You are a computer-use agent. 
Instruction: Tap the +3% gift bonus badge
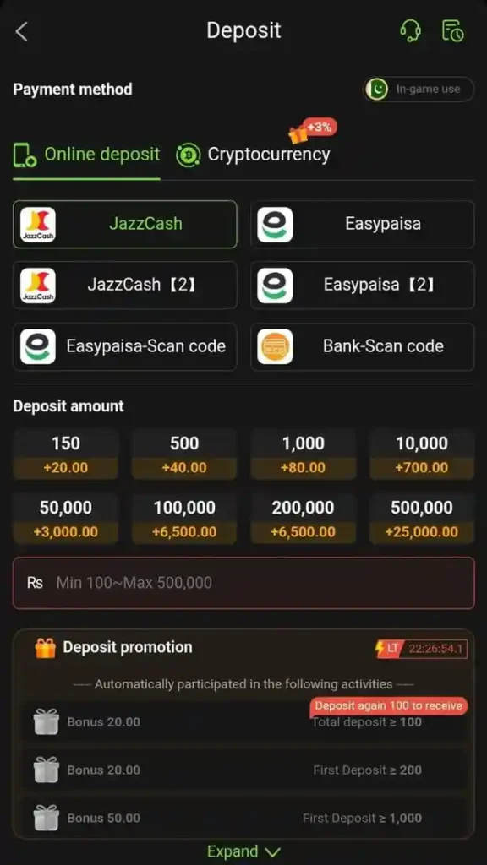click(313, 131)
